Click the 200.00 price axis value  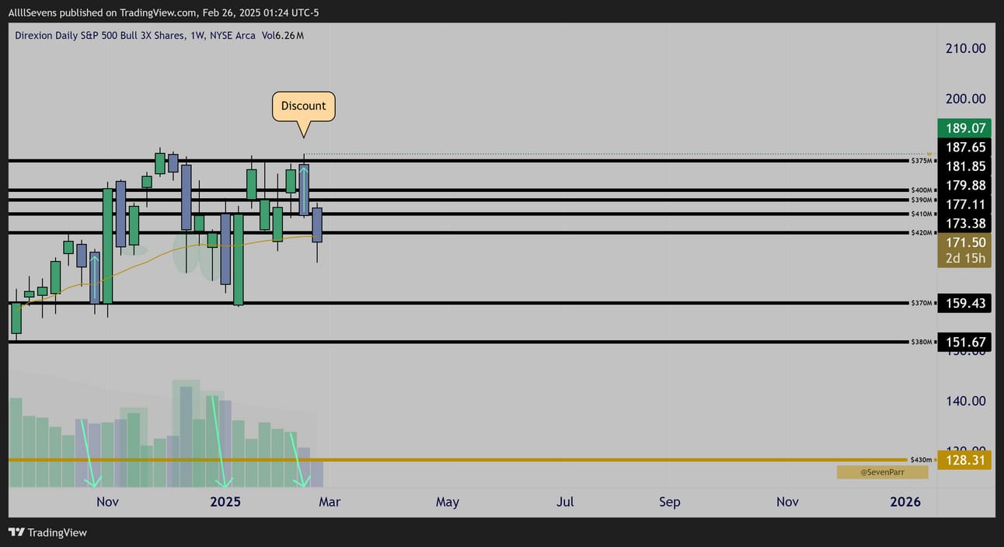(x=964, y=99)
